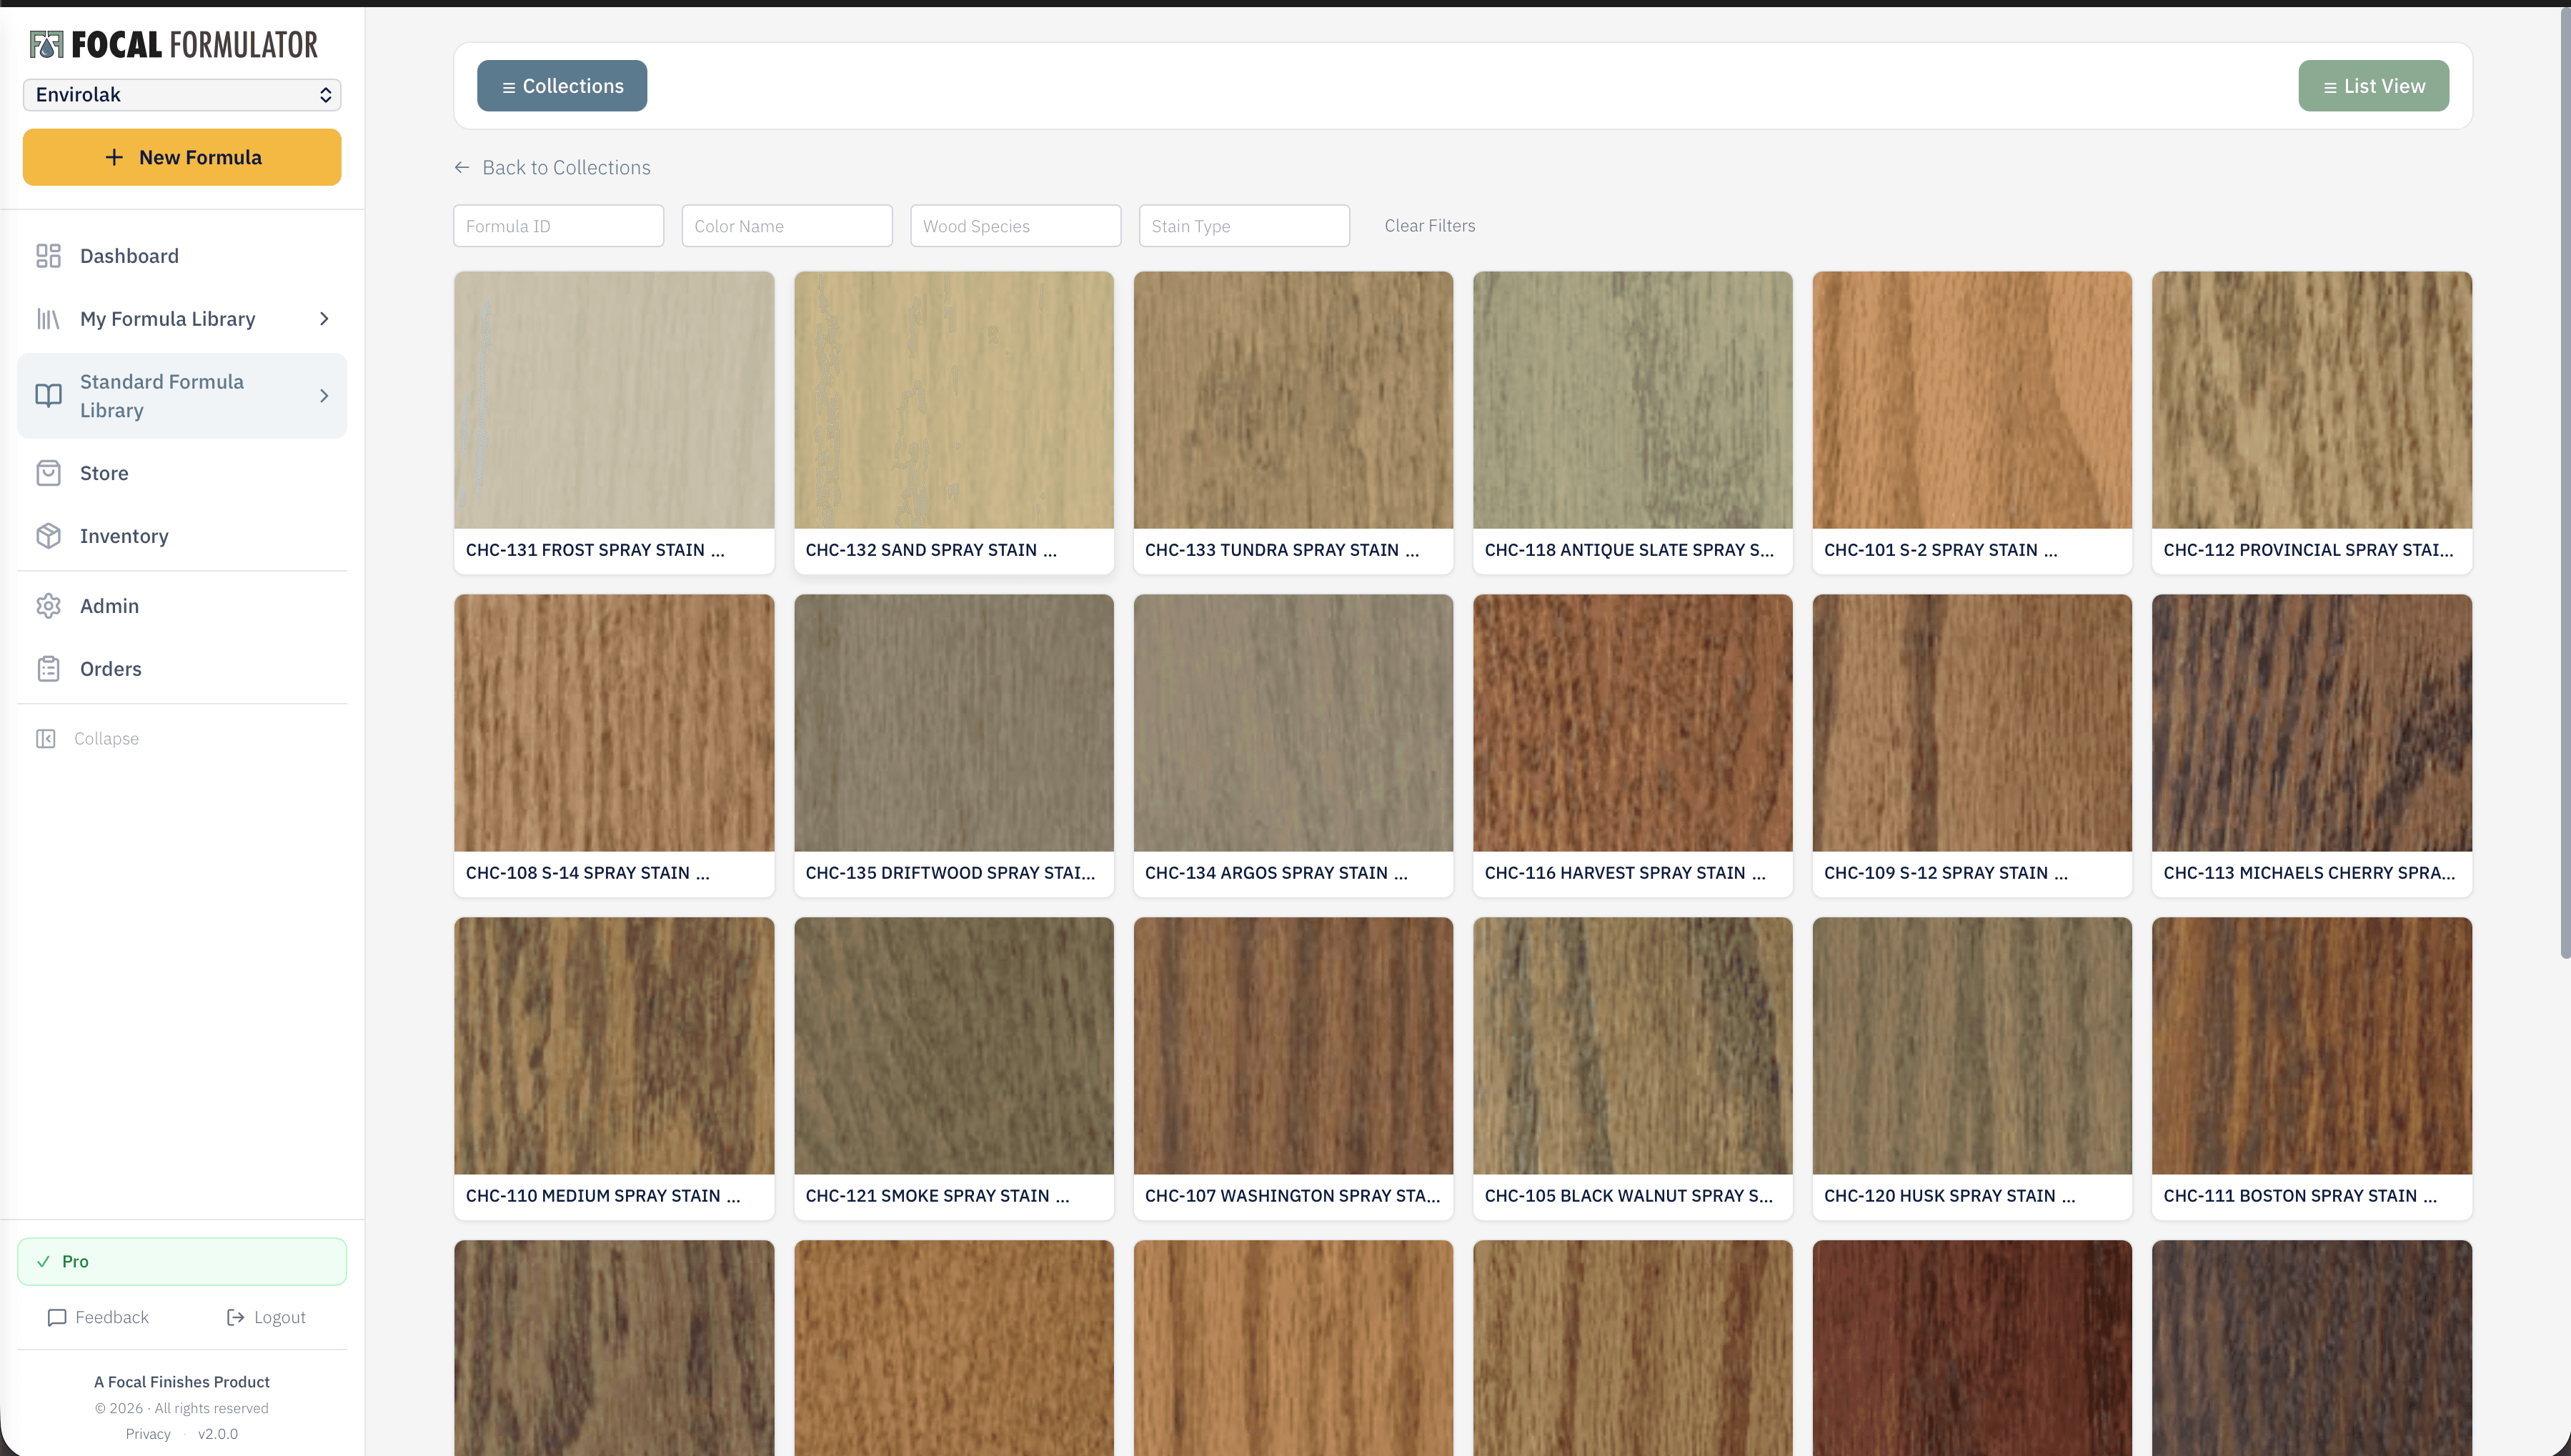Expand the My Formula Library chevron

click(x=324, y=319)
